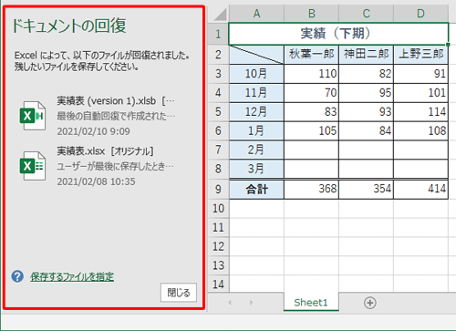Click the cell containing 108

(420, 130)
